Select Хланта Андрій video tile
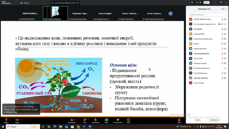This screenshot has width=229, height=129. point(105,13)
